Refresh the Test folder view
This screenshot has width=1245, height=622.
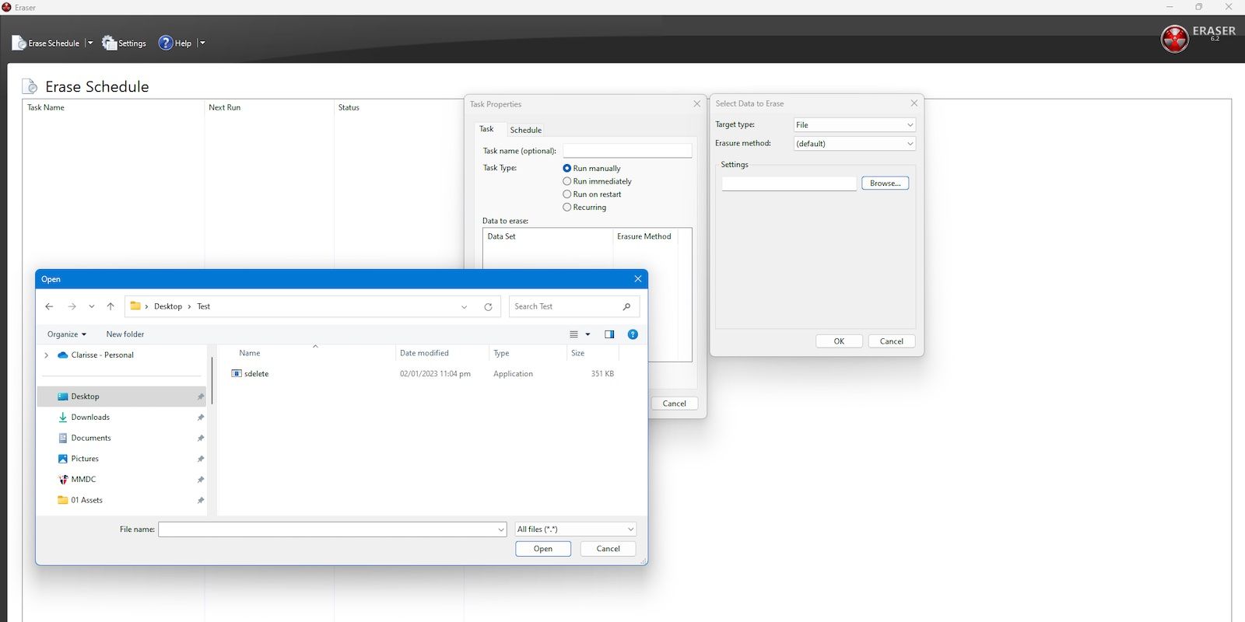coord(488,306)
